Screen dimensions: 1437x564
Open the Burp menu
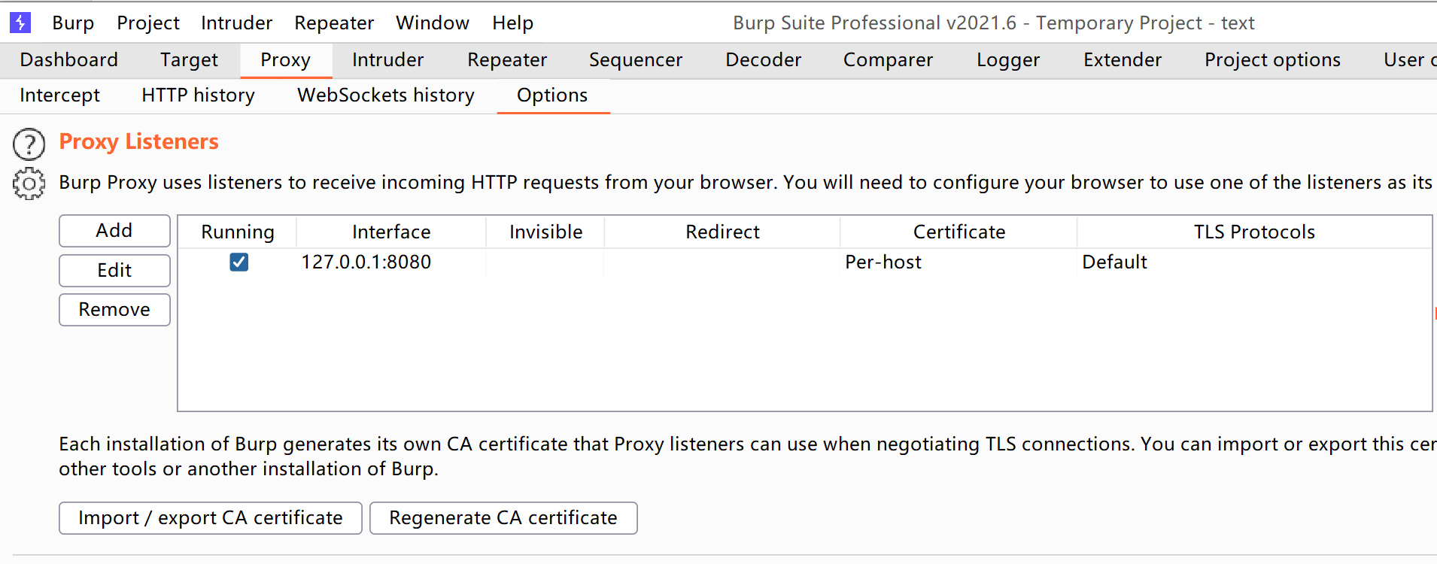point(73,23)
